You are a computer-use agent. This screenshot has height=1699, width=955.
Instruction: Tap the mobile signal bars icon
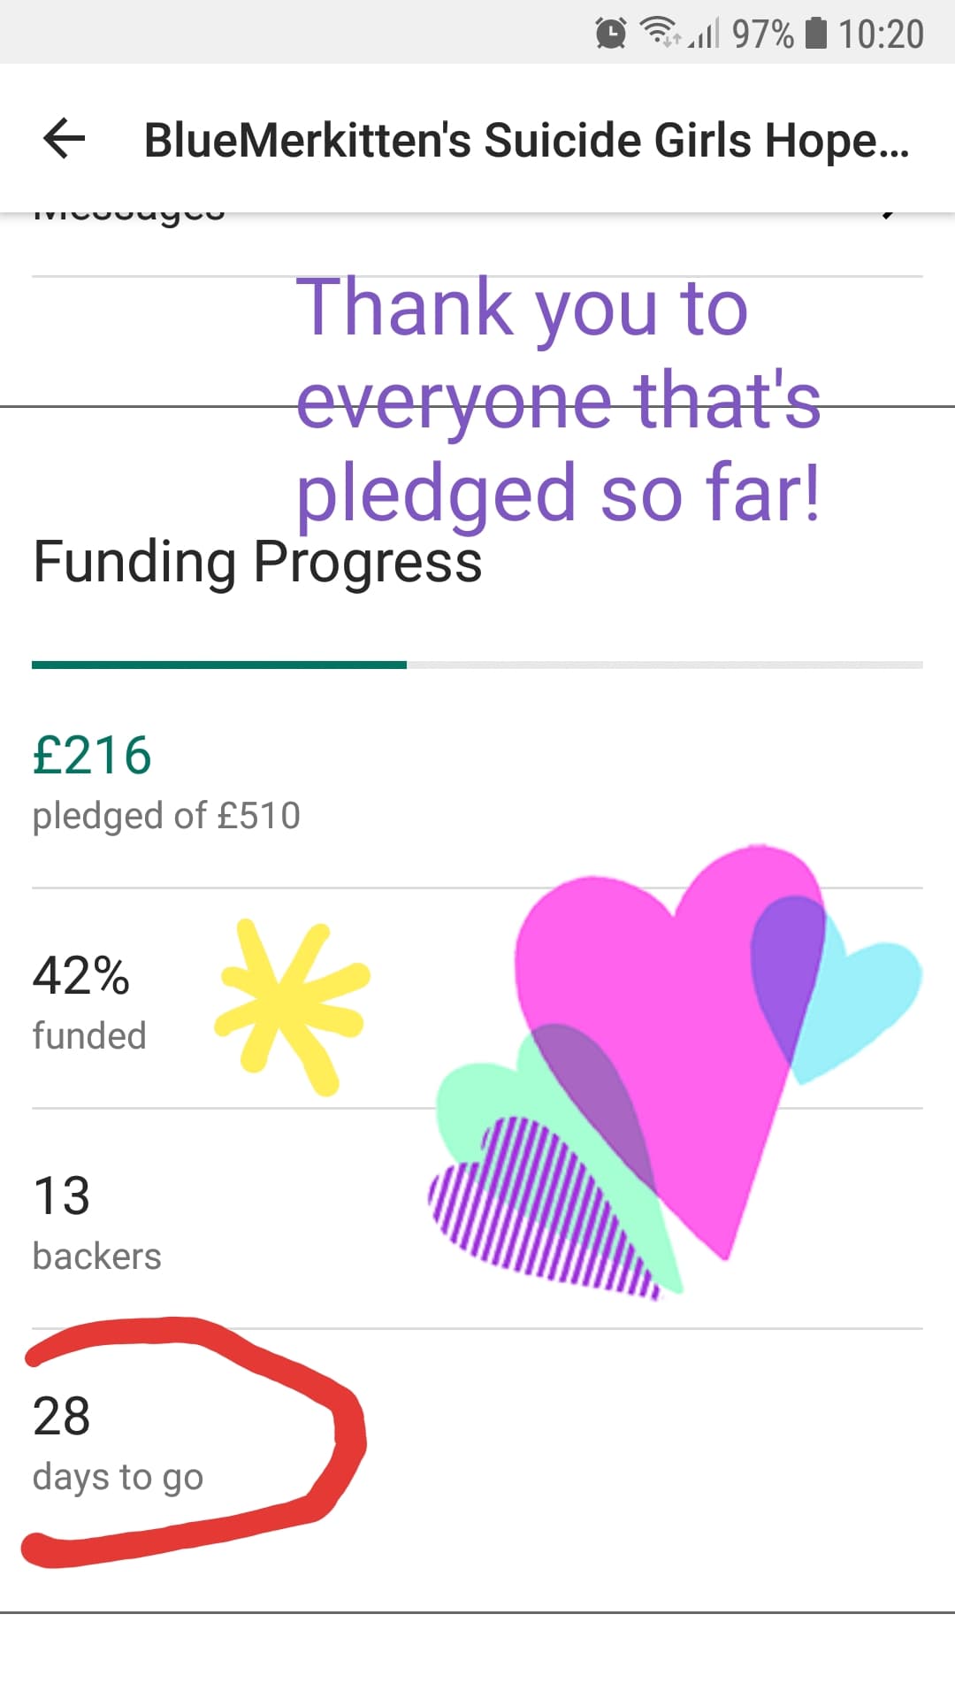tap(704, 35)
